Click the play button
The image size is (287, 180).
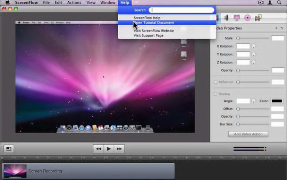click(x=109, y=149)
